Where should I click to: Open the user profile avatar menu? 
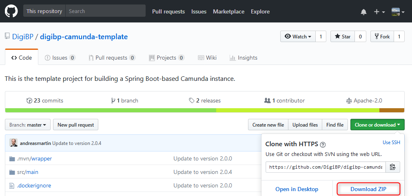pos(398,12)
